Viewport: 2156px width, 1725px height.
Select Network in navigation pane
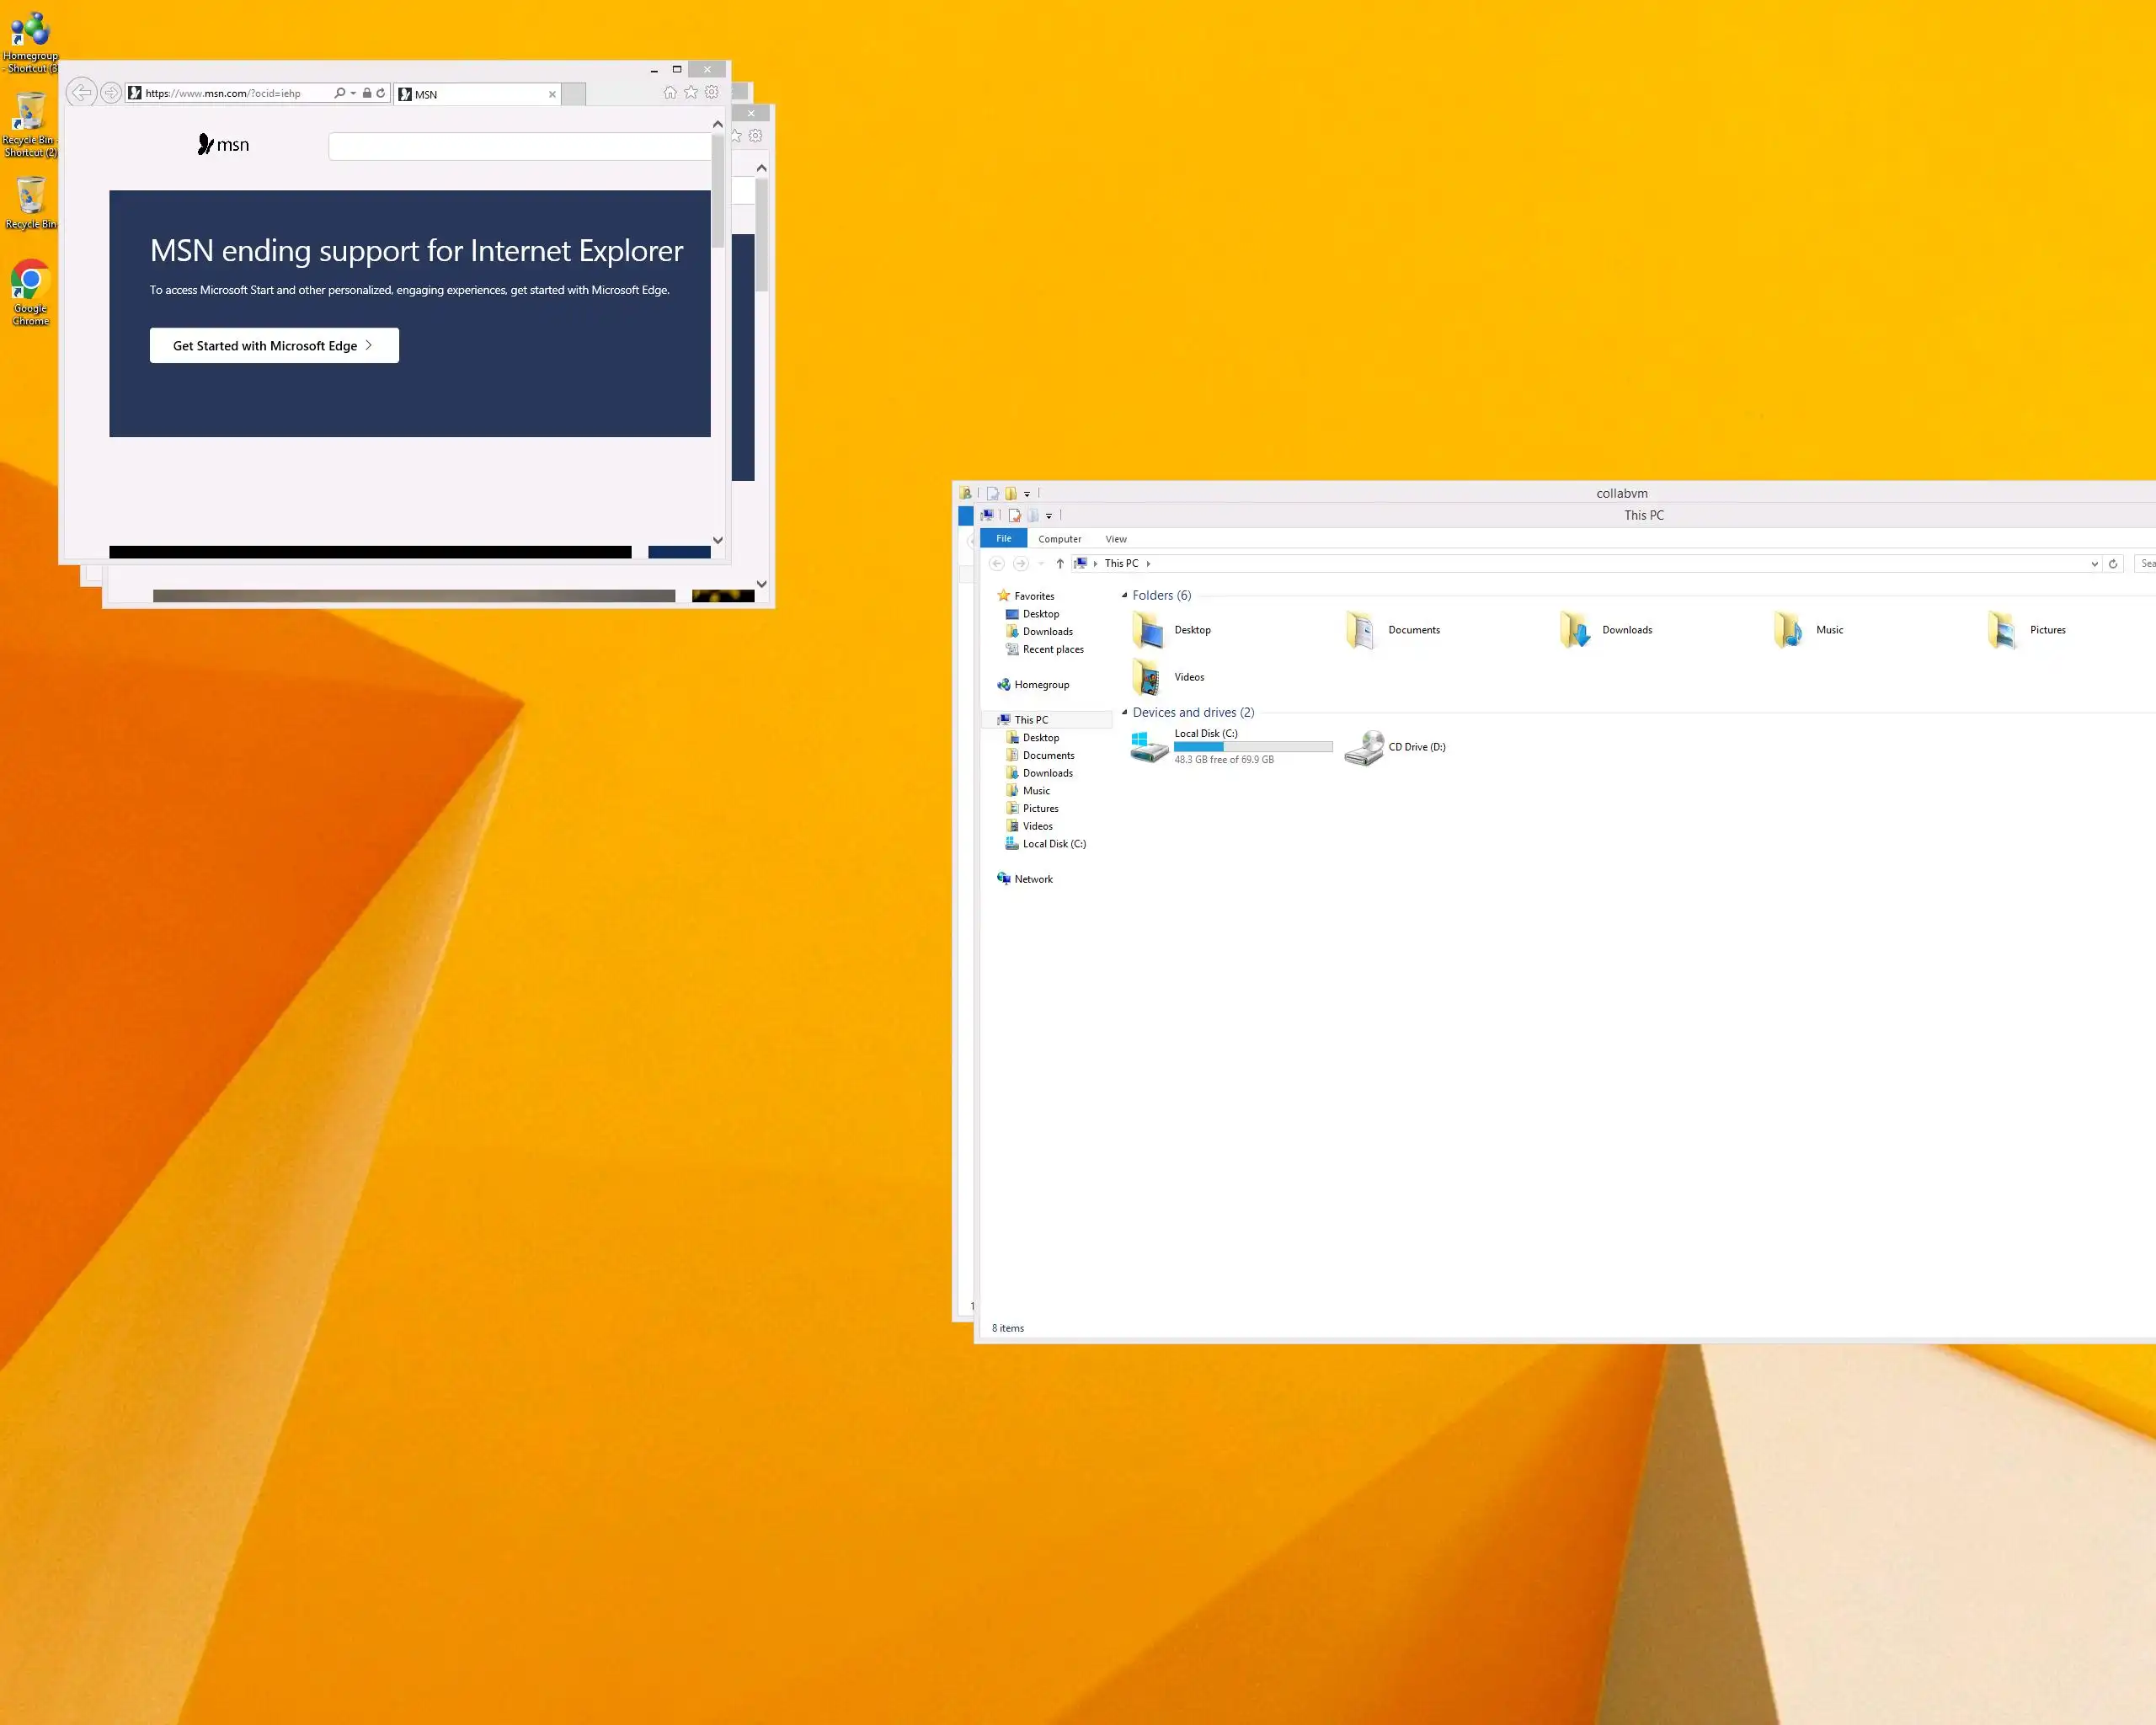click(1033, 879)
